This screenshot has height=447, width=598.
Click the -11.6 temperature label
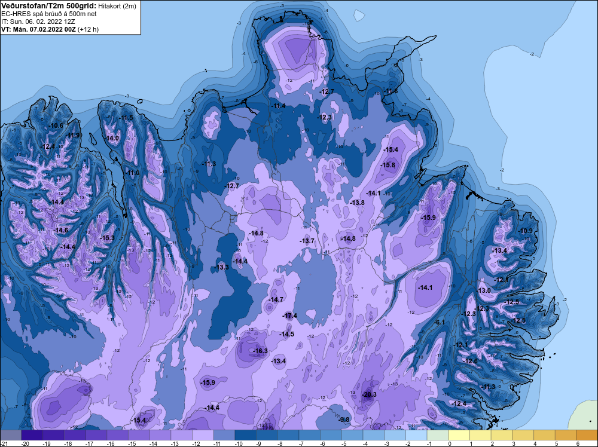390,91
